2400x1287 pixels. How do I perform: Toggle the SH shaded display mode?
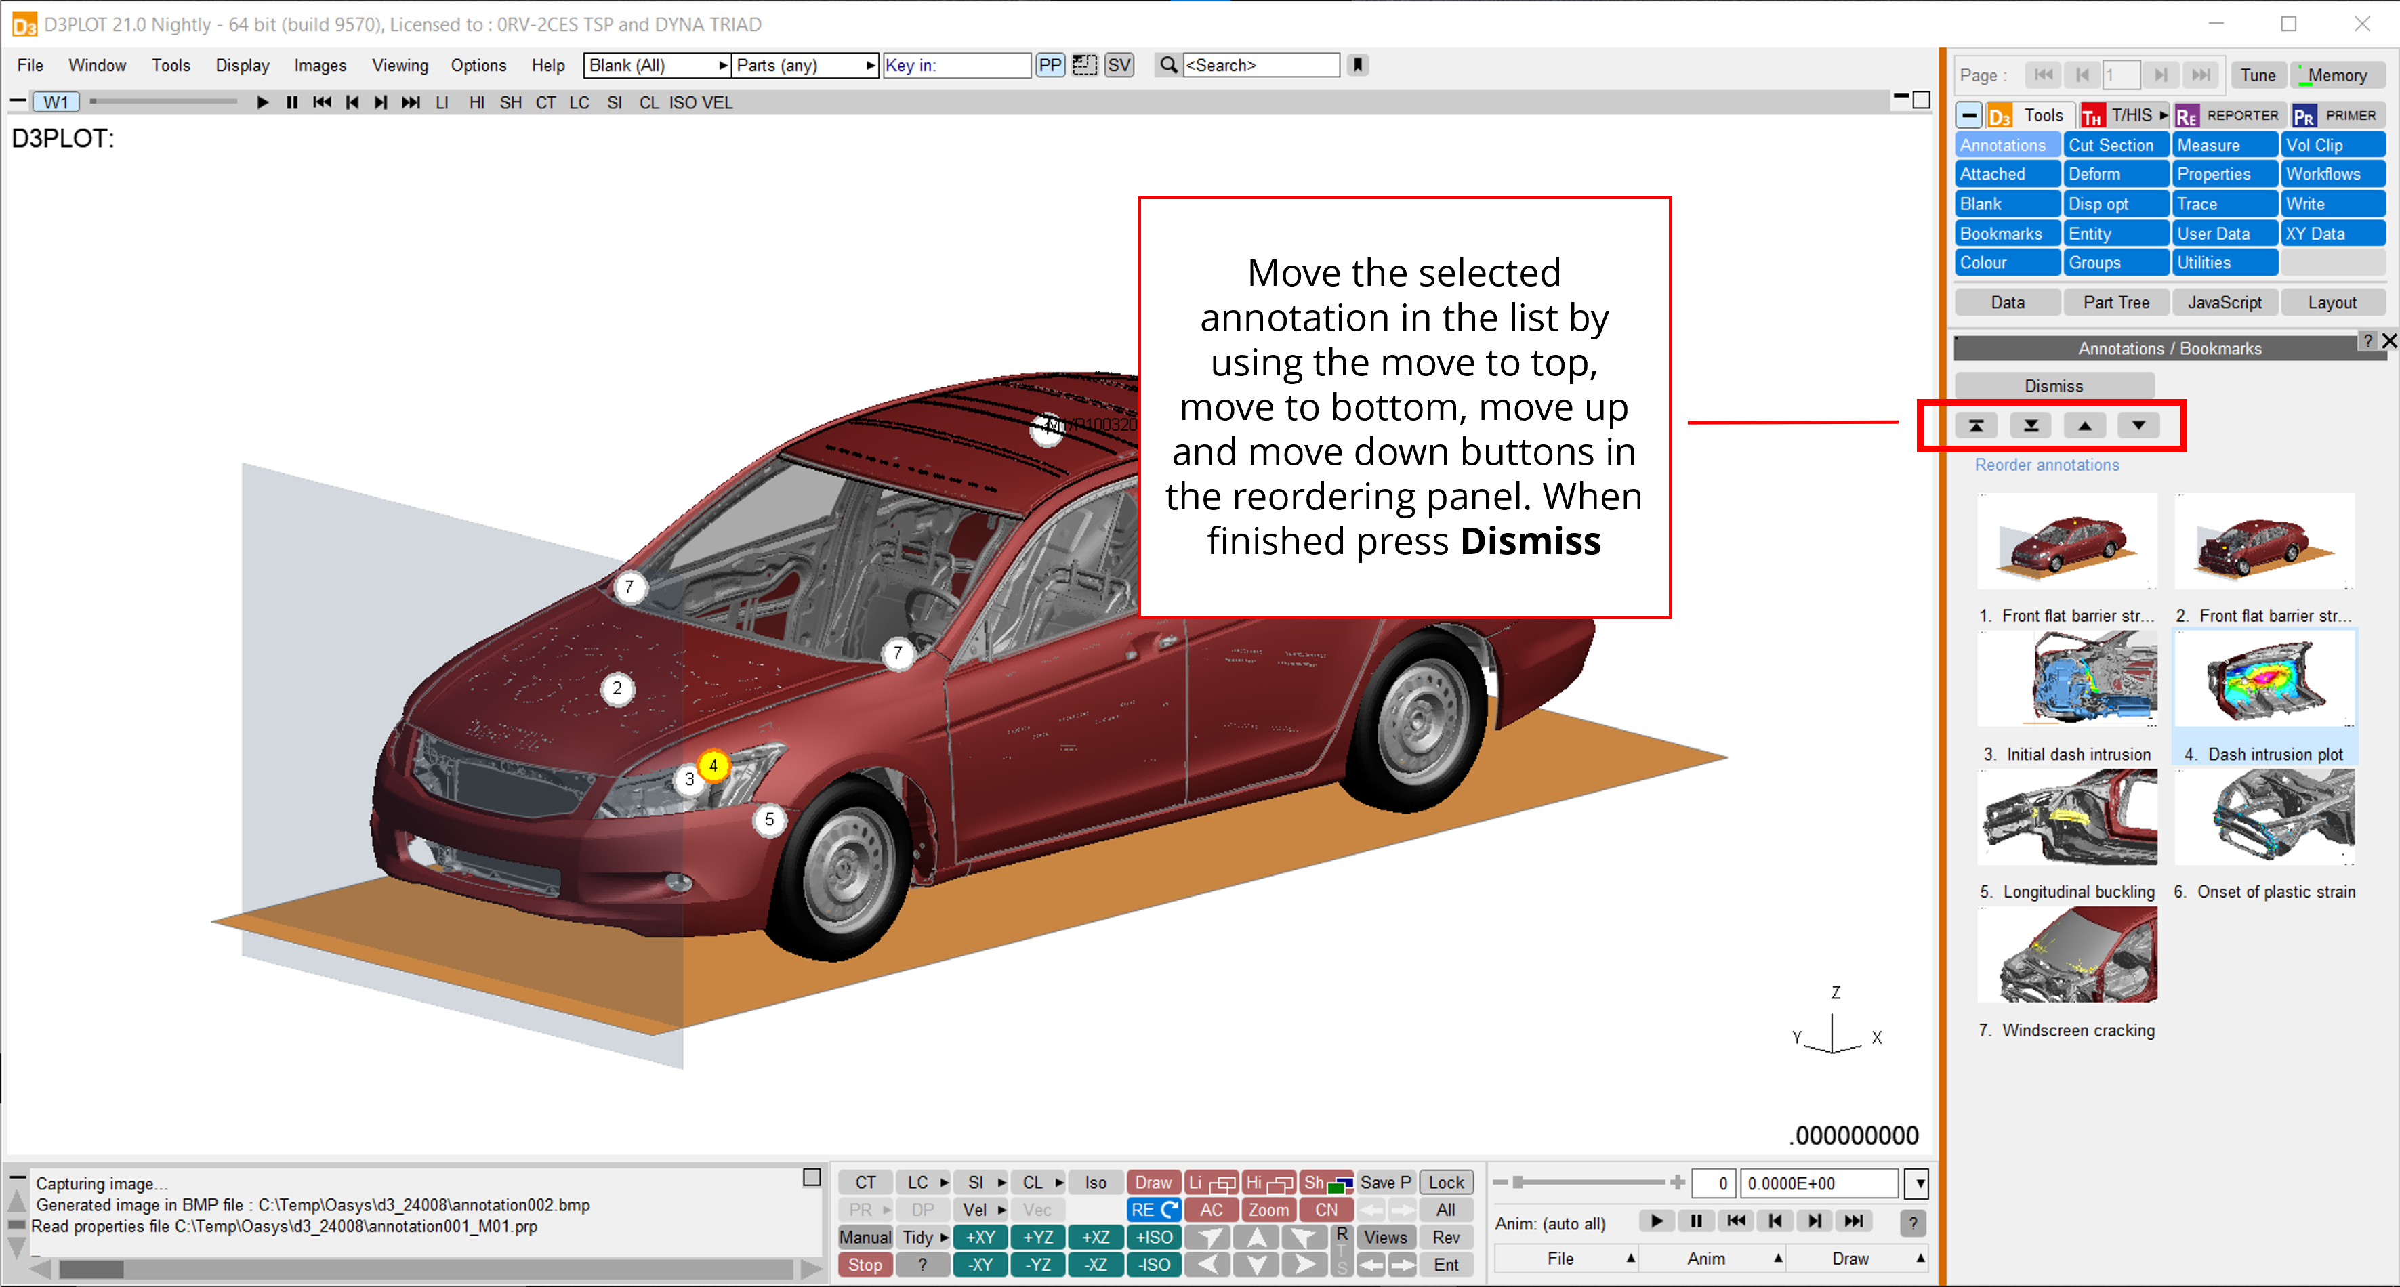[x=510, y=102]
